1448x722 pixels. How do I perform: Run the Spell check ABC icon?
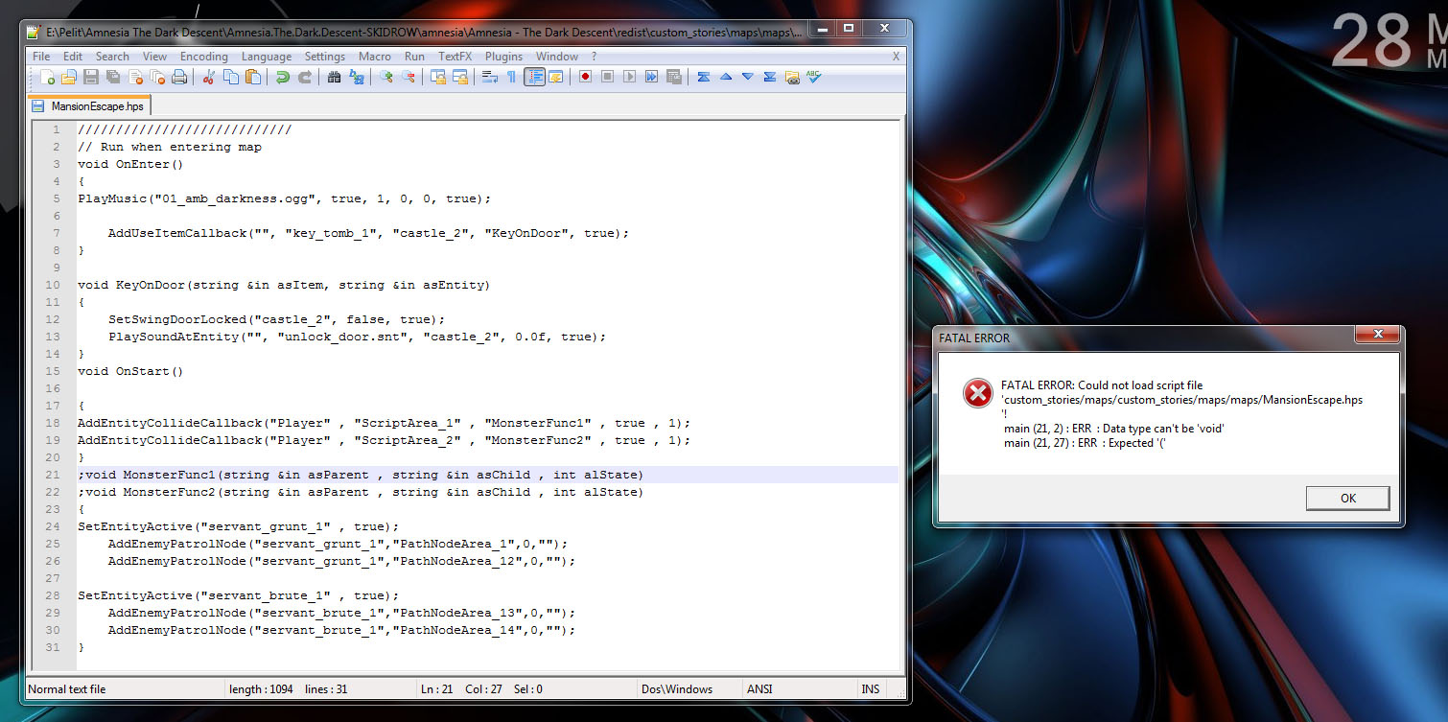pos(813,77)
